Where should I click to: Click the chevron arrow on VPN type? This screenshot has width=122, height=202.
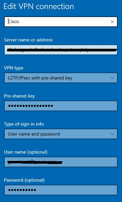(112, 78)
